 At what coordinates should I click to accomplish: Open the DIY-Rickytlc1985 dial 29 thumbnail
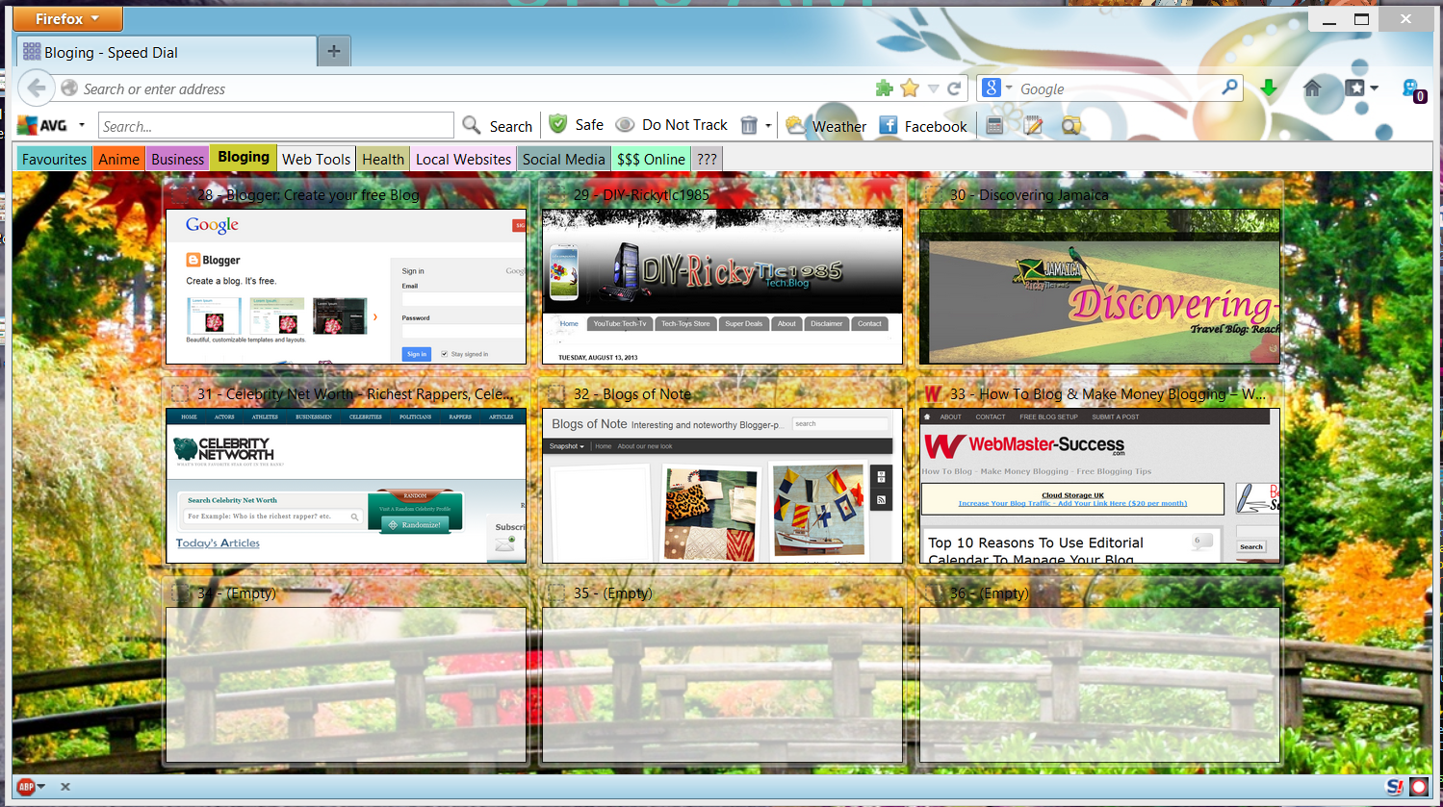(x=722, y=287)
